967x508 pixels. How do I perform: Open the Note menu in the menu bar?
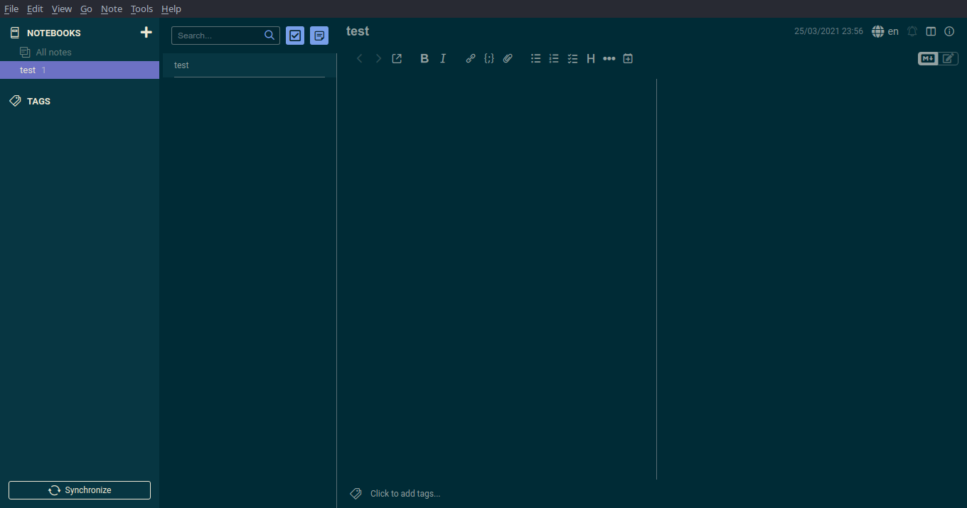(112, 9)
